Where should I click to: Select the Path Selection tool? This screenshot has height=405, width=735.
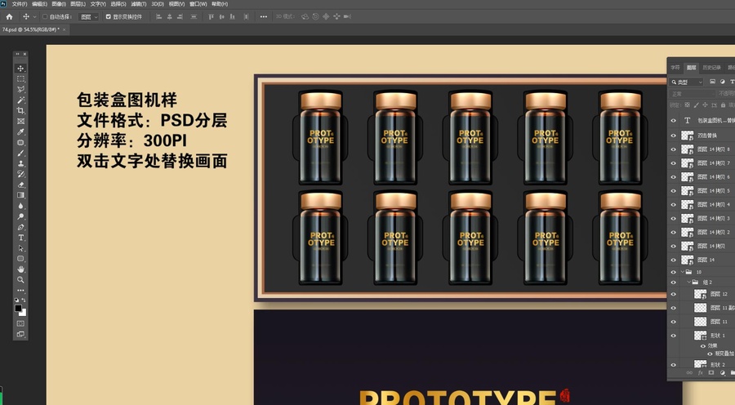20,248
